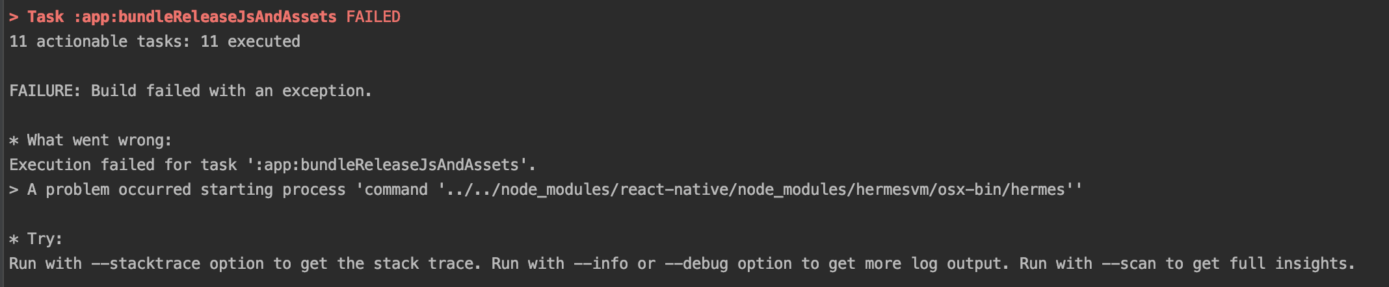Click the red FAILED status word
This screenshot has height=287, width=1389.
point(373,17)
